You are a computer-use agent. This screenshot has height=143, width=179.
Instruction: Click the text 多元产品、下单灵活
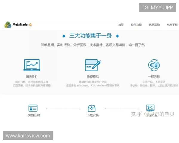point(154,82)
